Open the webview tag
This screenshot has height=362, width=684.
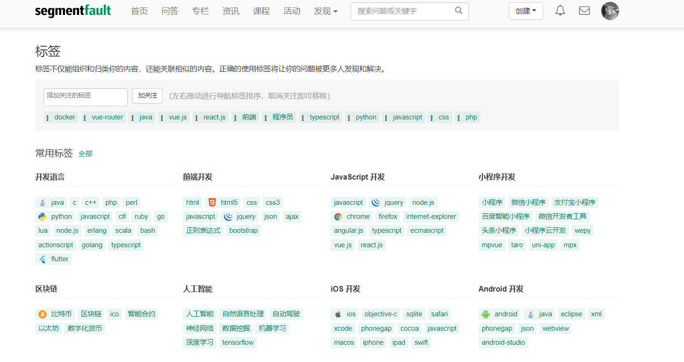pos(556,328)
